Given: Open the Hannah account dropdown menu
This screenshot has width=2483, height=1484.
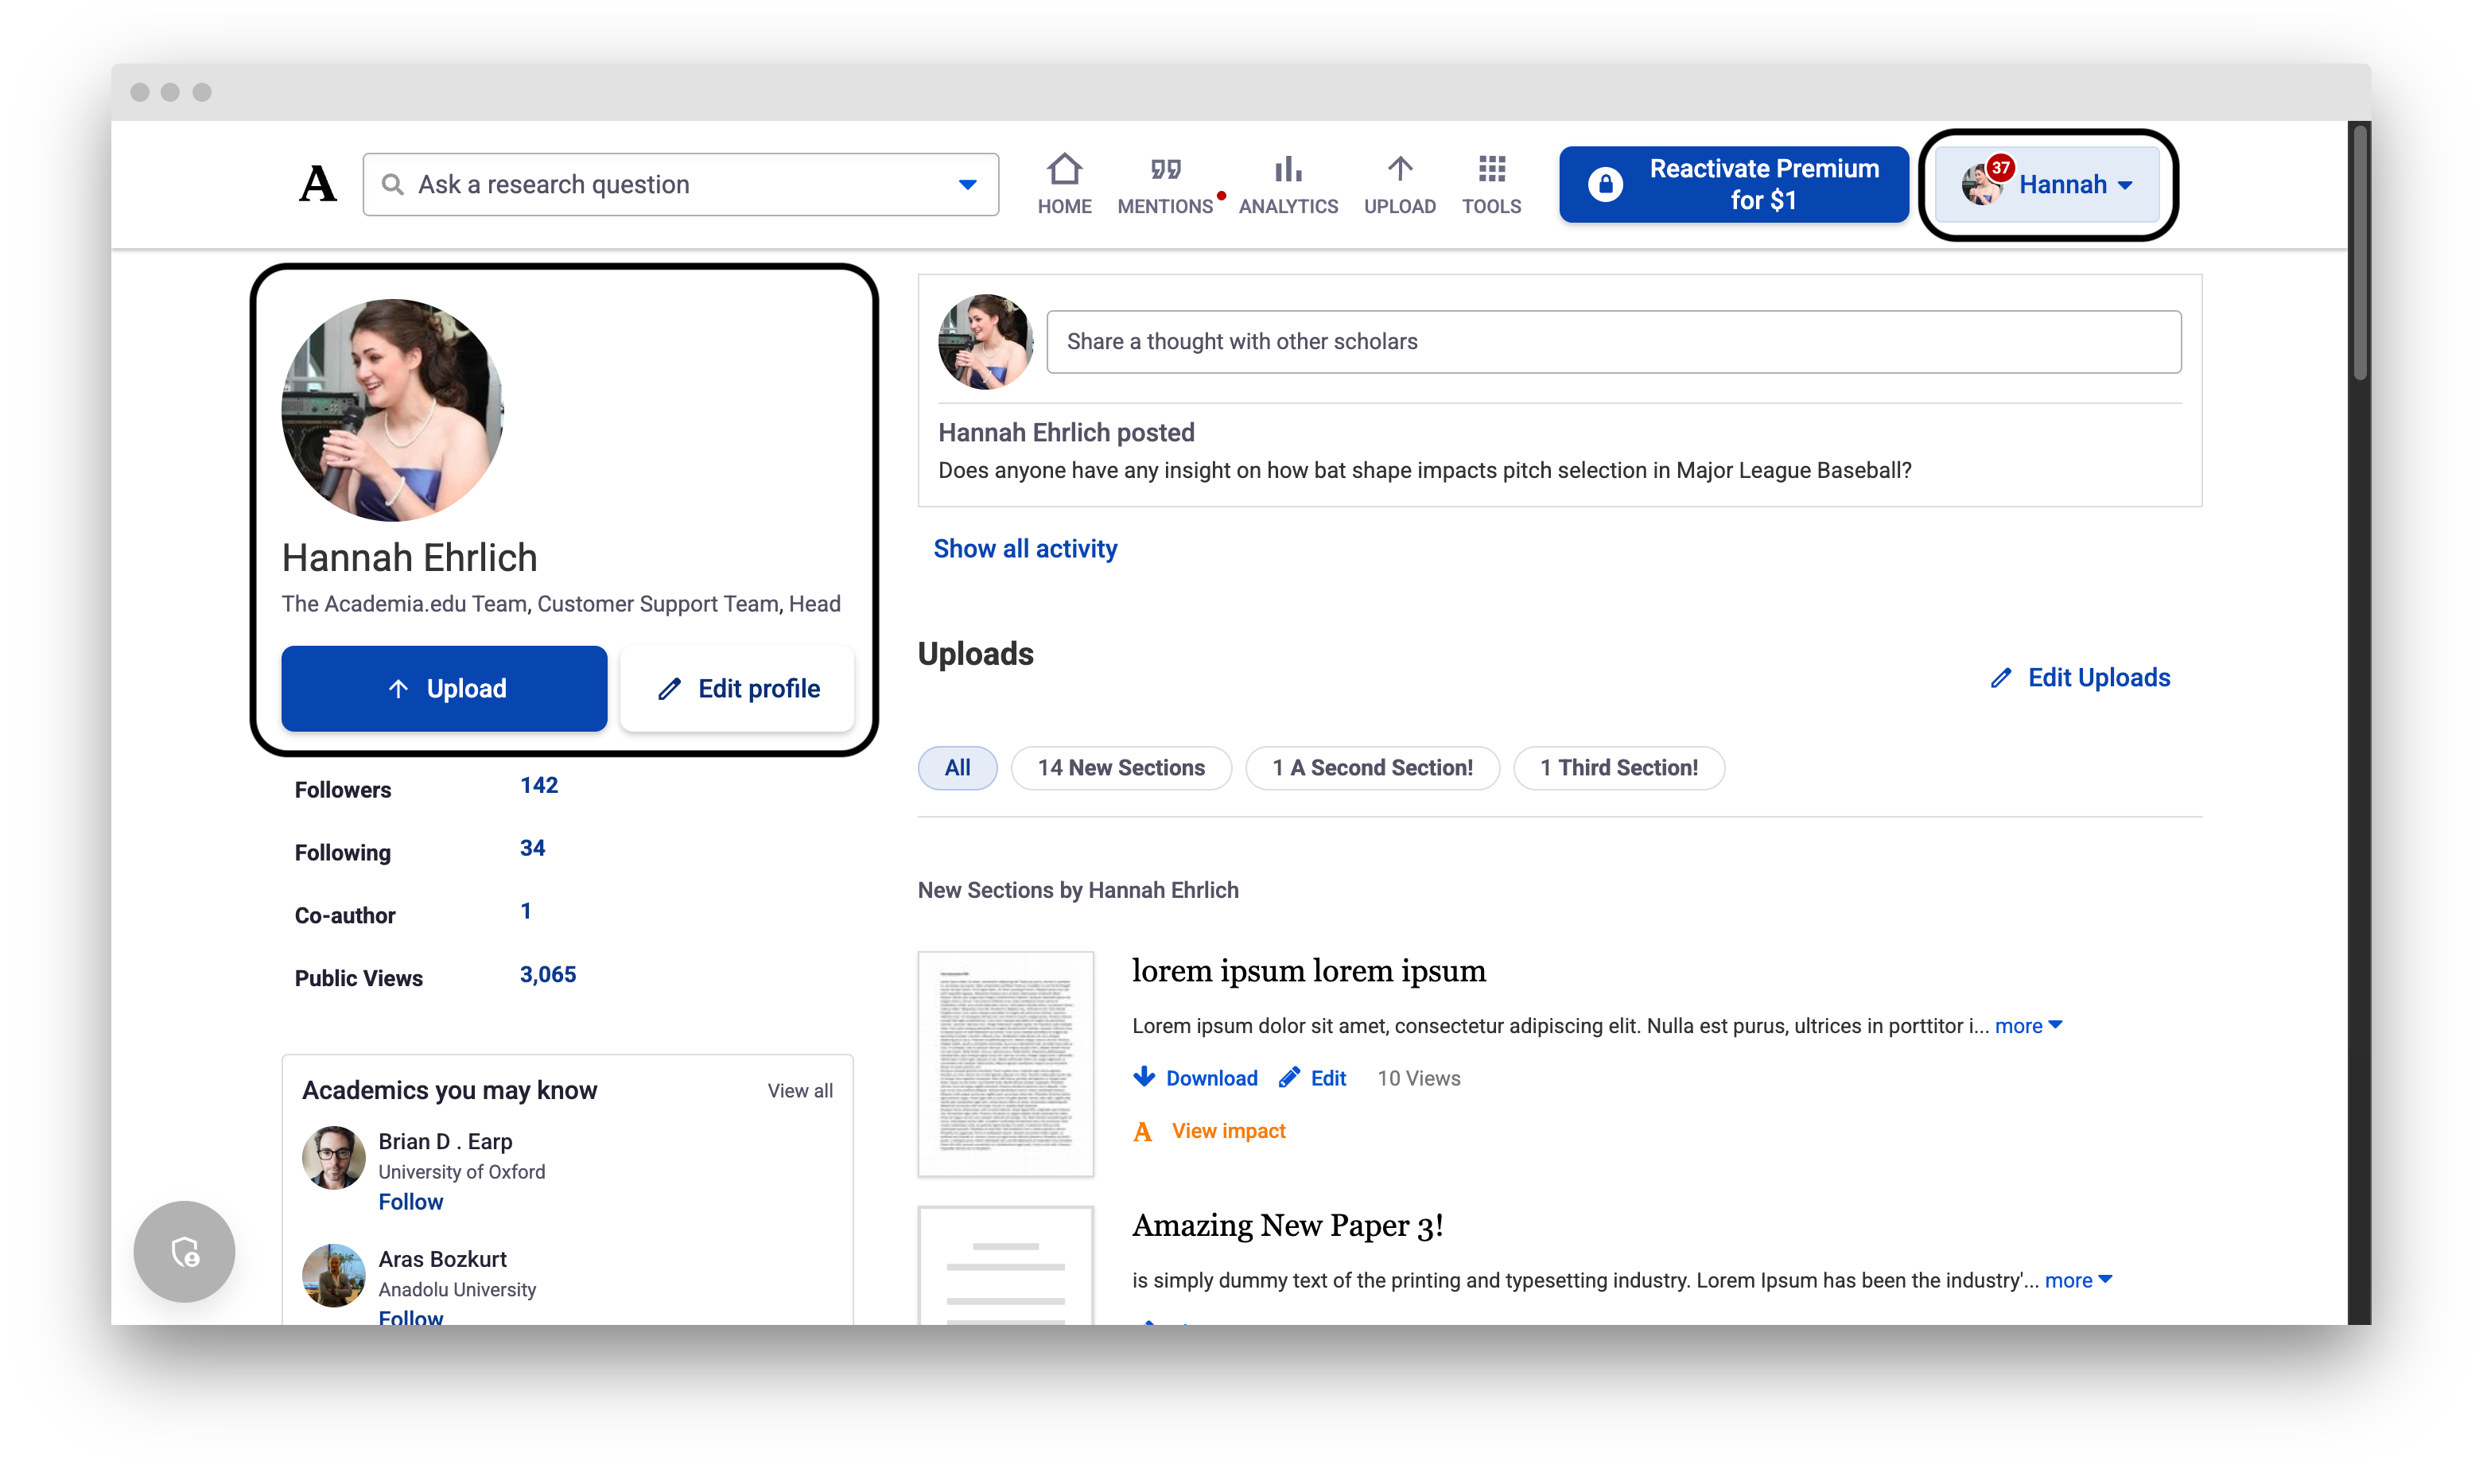Looking at the screenshot, I should point(2047,185).
